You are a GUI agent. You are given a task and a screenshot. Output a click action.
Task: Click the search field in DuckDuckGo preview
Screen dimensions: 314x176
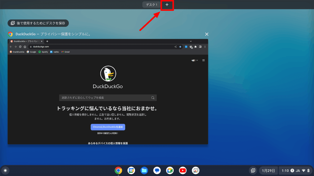108,98
